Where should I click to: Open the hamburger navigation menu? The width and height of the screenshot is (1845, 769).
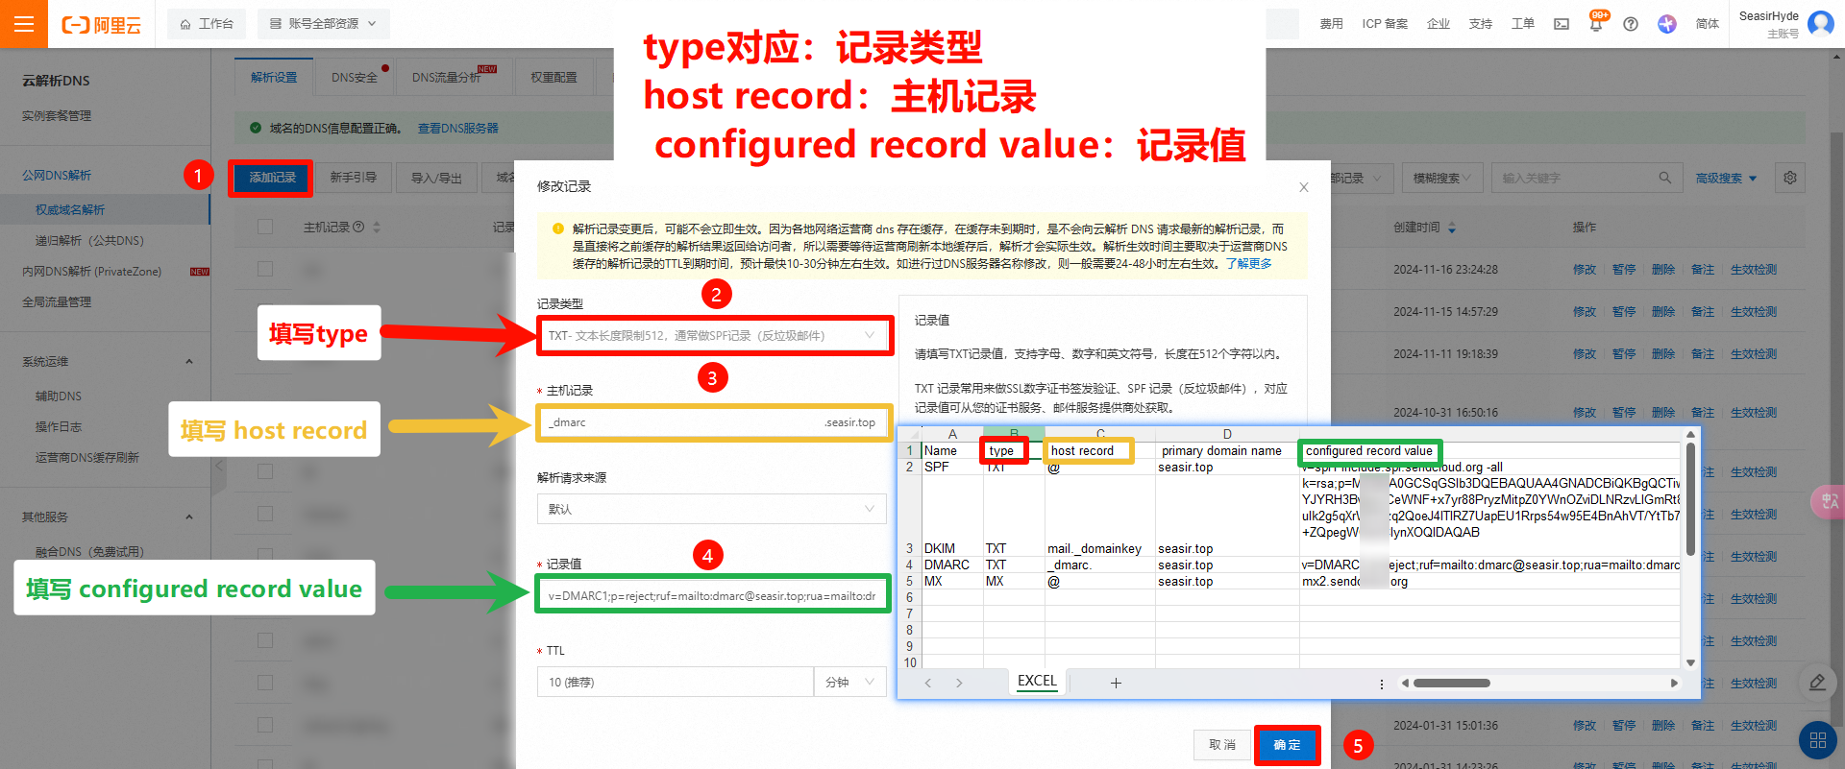(x=24, y=24)
